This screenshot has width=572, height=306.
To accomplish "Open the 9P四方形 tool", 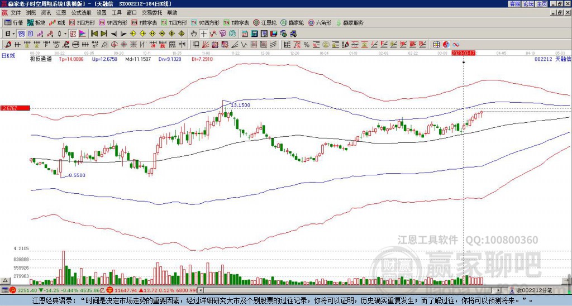I will coord(113,22).
